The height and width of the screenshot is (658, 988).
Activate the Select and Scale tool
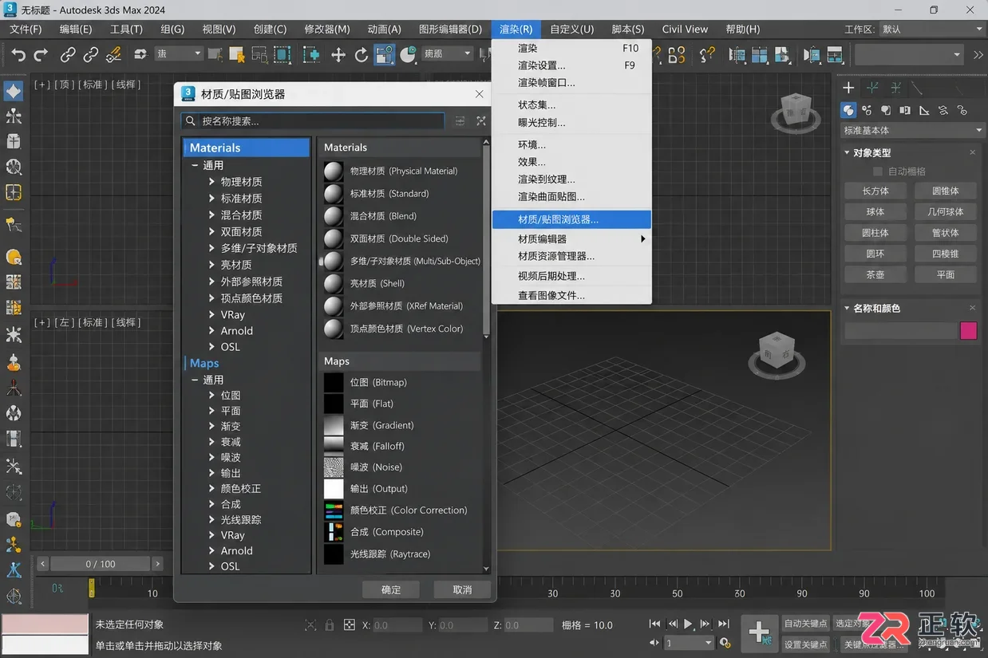[x=385, y=54]
